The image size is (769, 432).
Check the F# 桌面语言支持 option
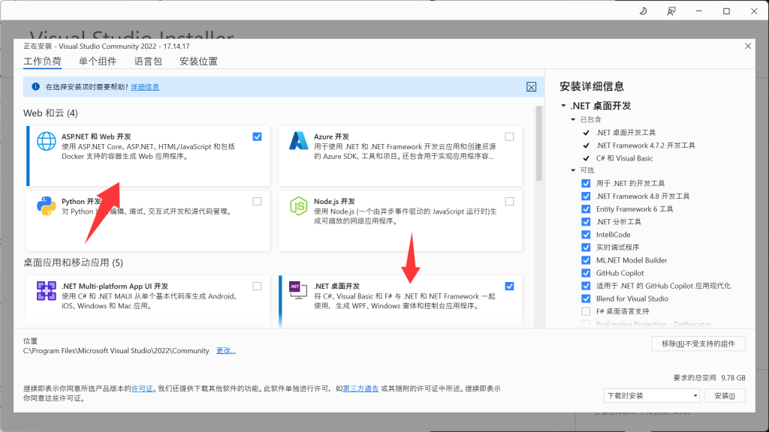tap(586, 311)
